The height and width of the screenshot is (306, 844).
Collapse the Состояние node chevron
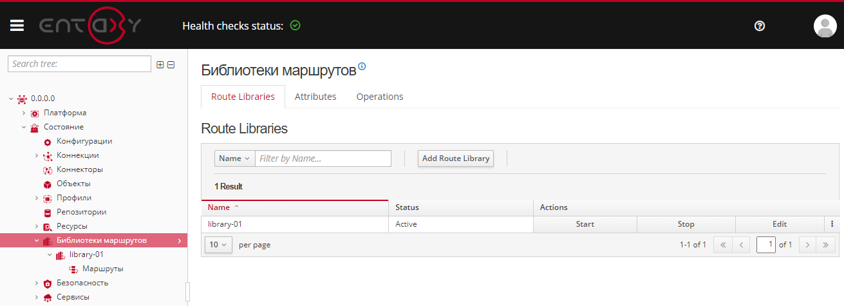(24, 127)
